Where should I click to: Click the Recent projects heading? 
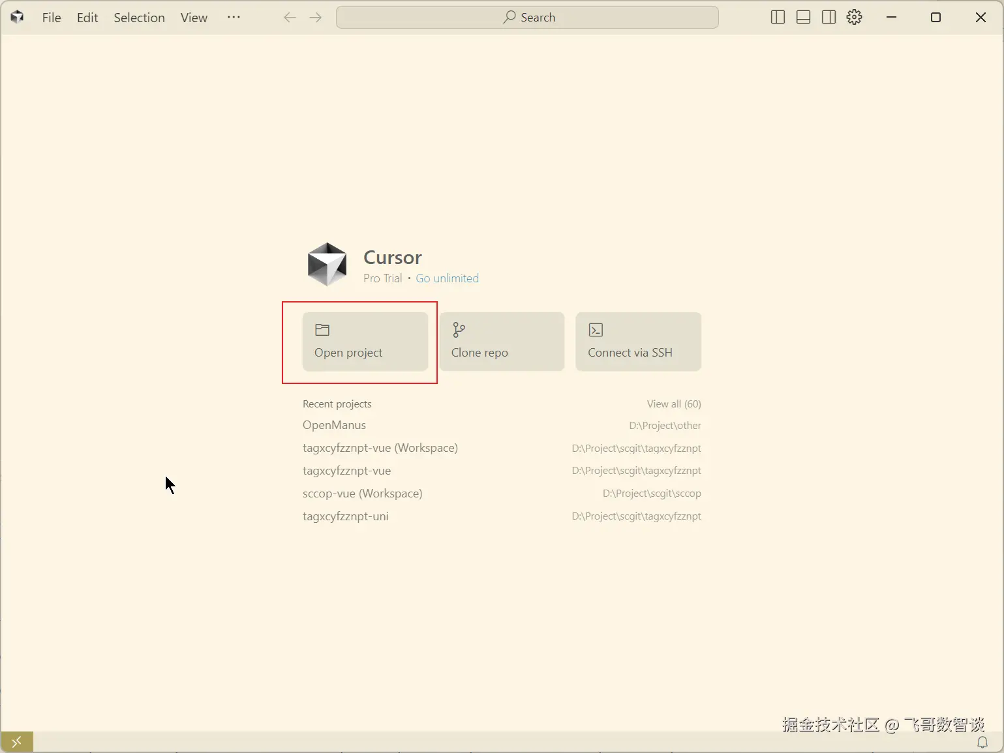coord(337,404)
